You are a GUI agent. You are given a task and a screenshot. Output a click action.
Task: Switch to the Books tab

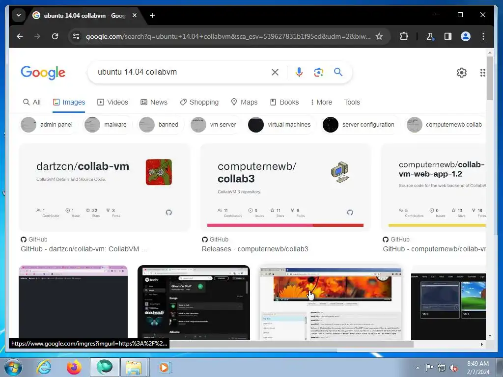coord(284,102)
